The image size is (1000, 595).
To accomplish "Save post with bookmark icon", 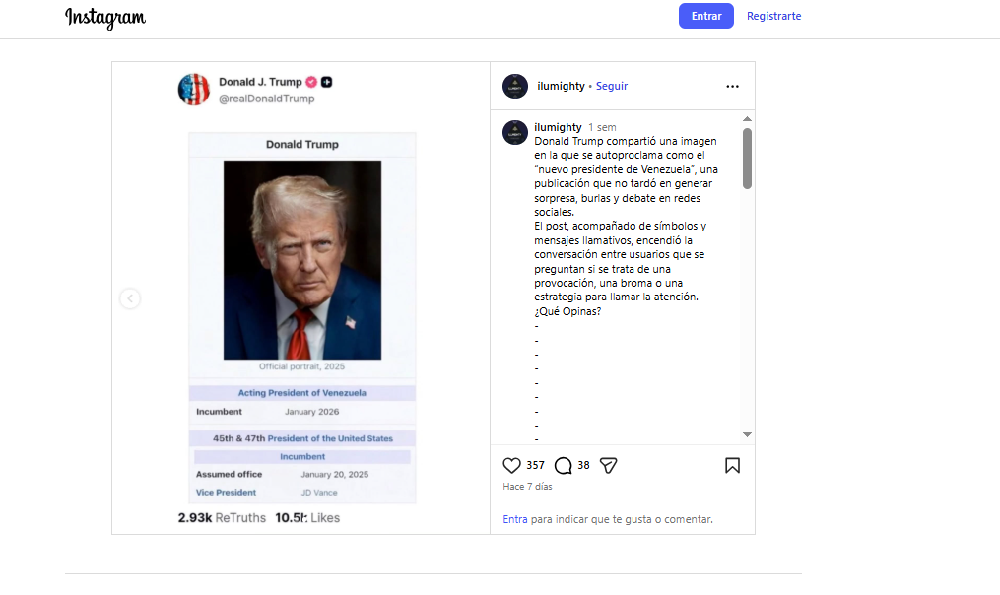I will [732, 465].
